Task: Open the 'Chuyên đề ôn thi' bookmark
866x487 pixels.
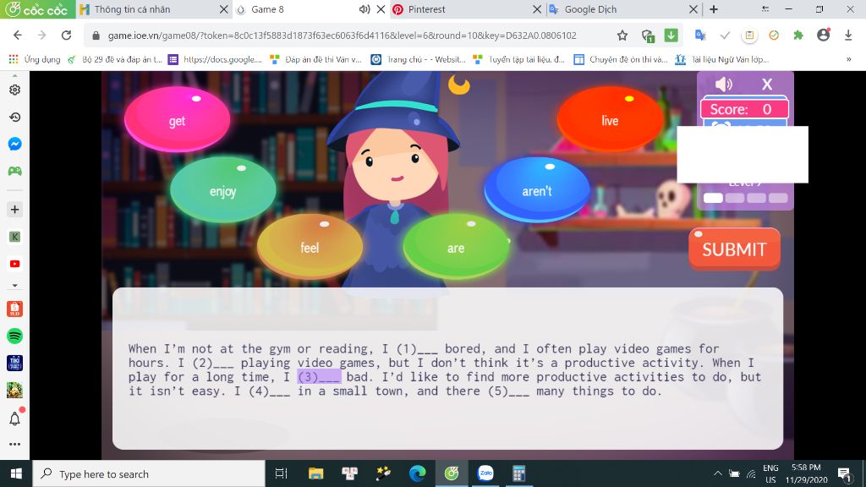Action: pyautogui.click(x=621, y=59)
